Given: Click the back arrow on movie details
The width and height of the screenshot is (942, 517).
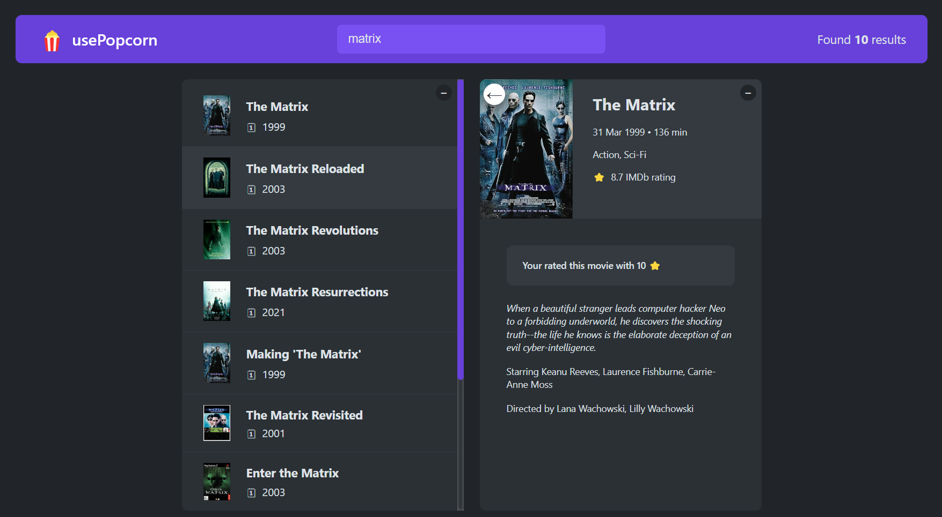Looking at the screenshot, I should point(494,95).
